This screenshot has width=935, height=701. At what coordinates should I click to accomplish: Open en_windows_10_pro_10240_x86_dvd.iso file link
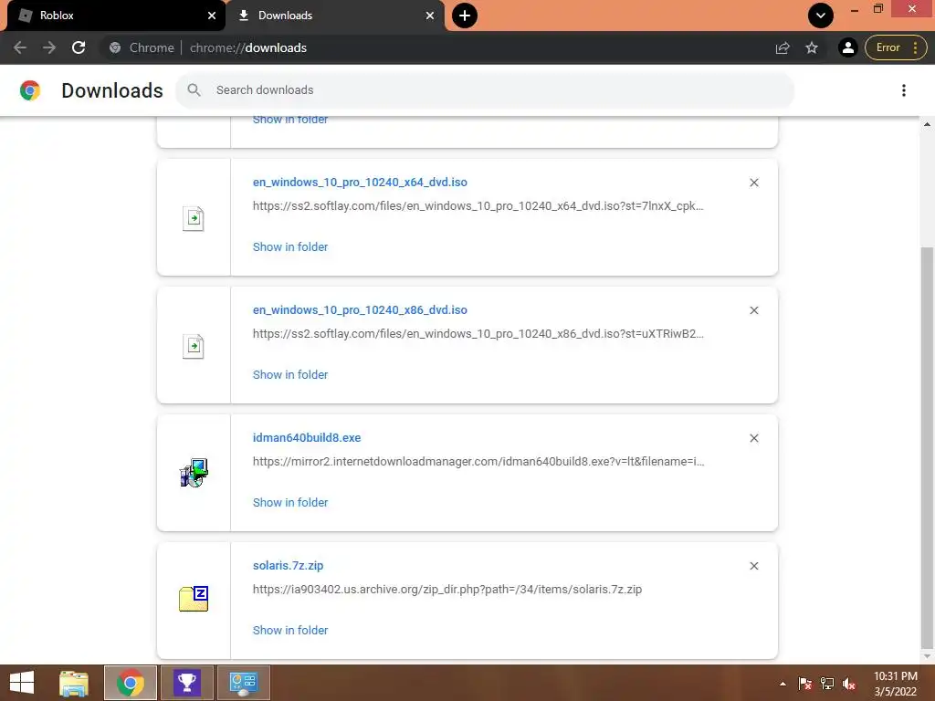tap(360, 310)
